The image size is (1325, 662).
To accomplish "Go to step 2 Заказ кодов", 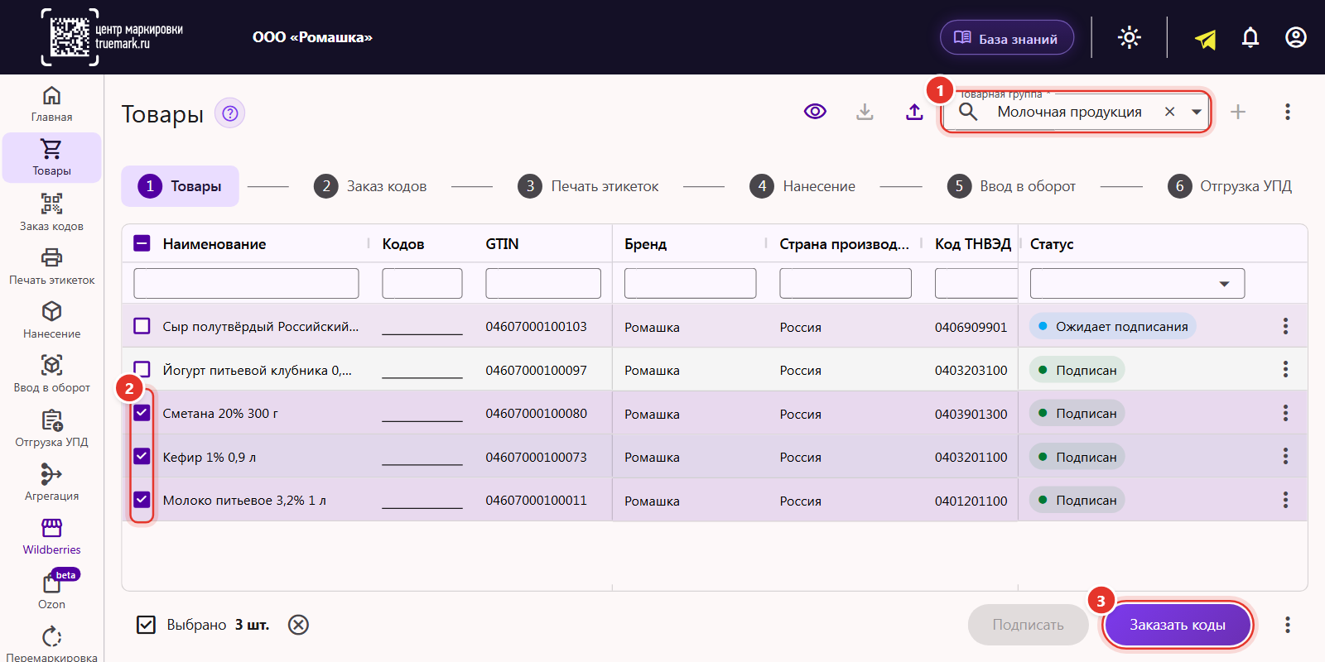I will (x=370, y=186).
